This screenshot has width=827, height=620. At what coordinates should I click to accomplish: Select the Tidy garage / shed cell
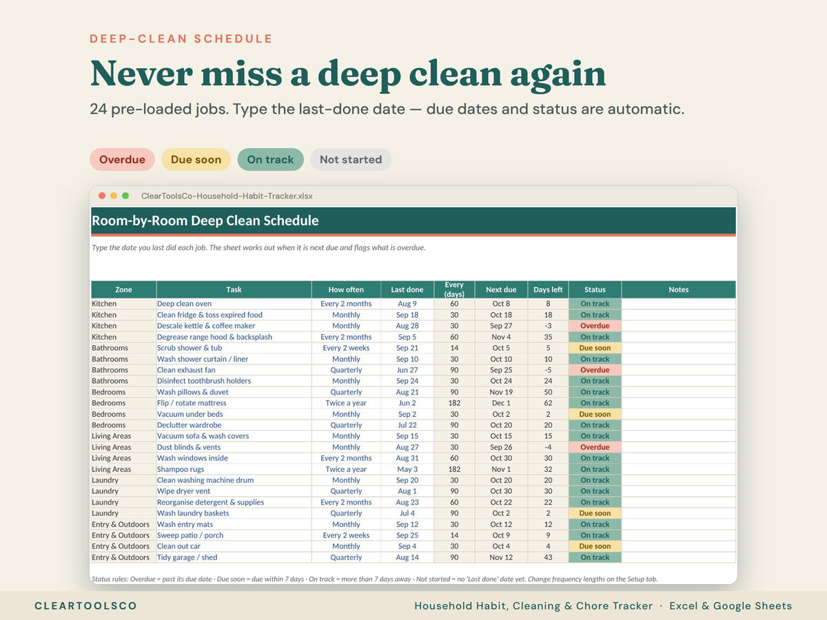point(234,557)
